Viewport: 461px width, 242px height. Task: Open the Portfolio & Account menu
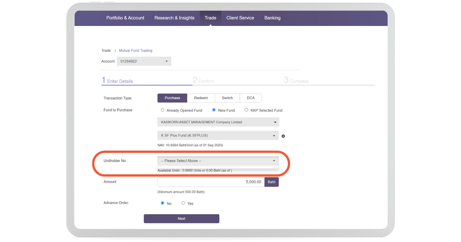125,18
